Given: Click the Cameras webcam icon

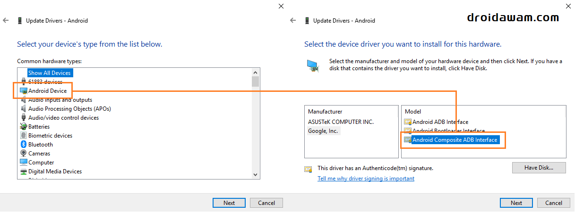Looking at the screenshot, I should 24,154.
